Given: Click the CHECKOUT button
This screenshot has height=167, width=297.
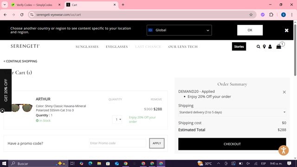Looking at the screenshot, I should 232,144.
